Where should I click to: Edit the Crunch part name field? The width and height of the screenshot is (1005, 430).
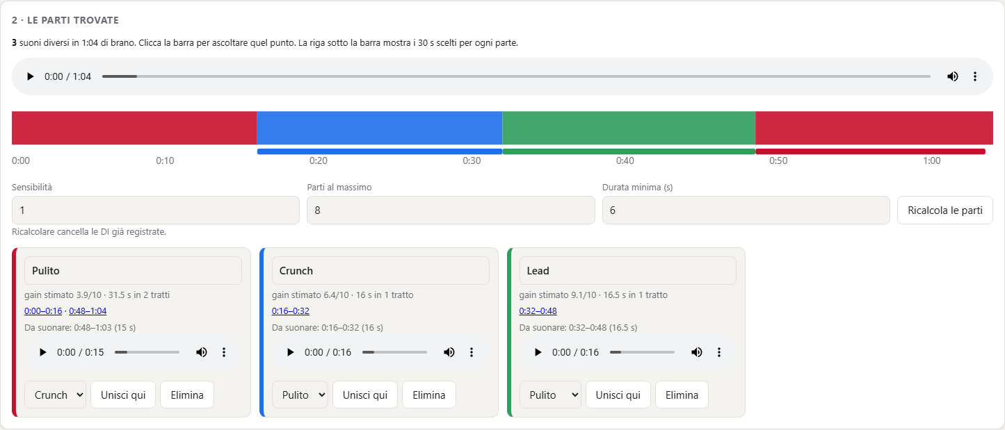[380, 271]
